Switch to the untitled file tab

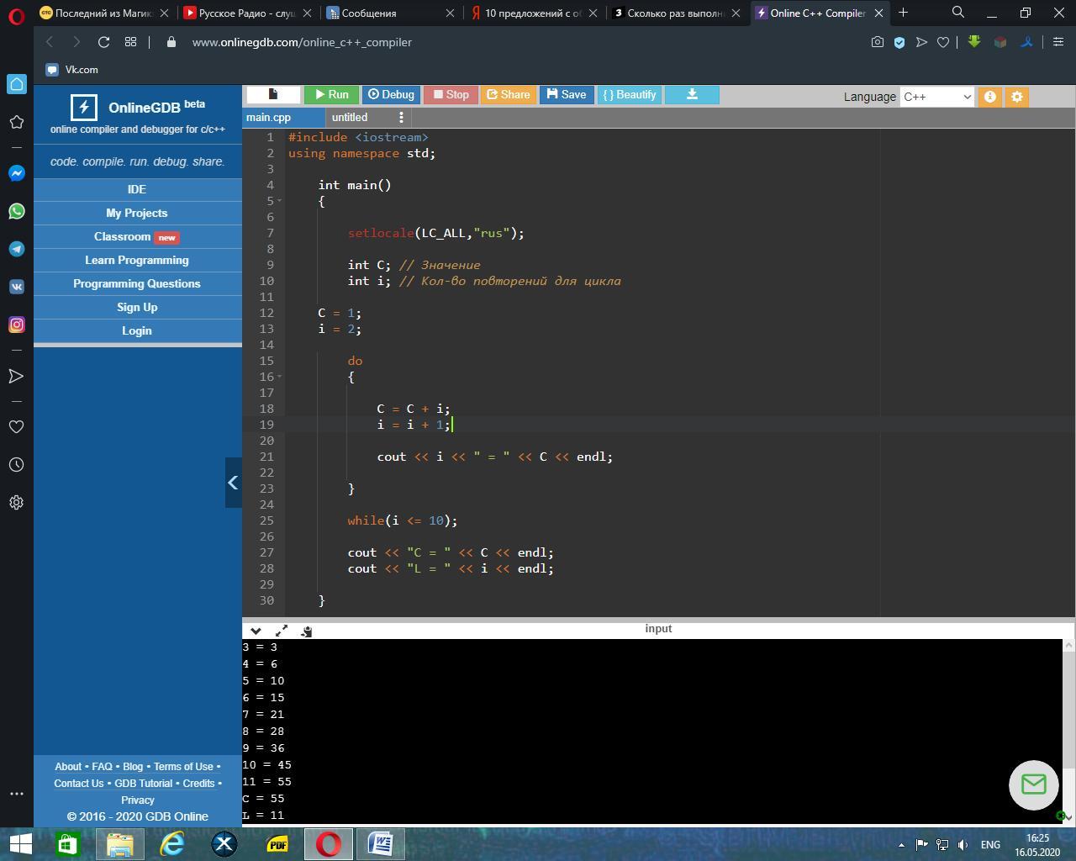(x=350, y=118)
